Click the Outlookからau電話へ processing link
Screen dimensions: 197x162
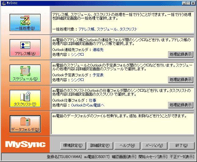pos(88,105)
